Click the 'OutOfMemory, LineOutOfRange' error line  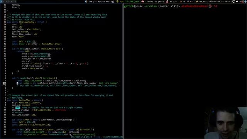(44, 120)
